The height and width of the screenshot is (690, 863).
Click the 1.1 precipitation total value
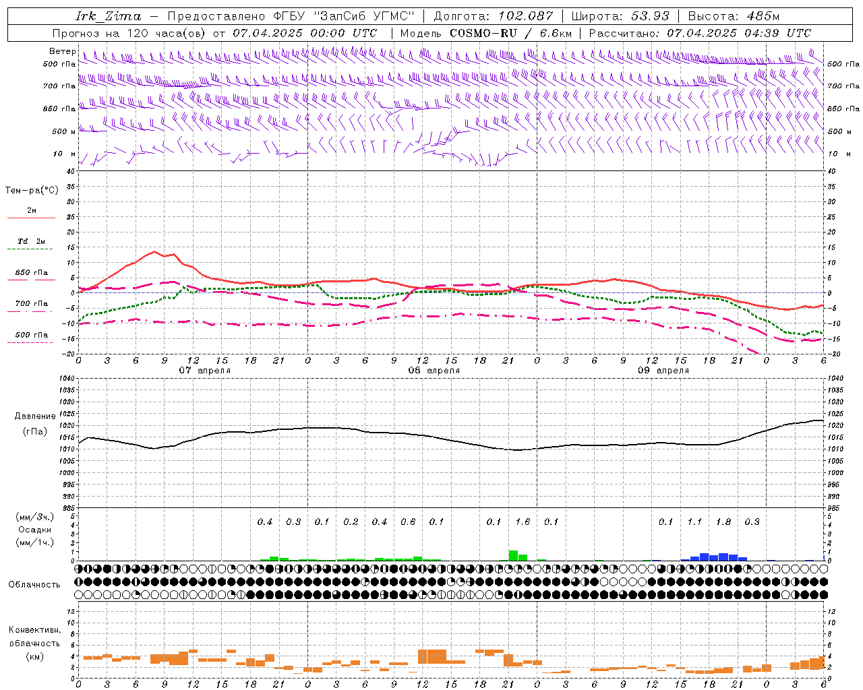(694, 522)
